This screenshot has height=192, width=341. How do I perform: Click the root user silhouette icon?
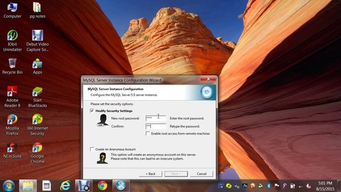(103, 120)
